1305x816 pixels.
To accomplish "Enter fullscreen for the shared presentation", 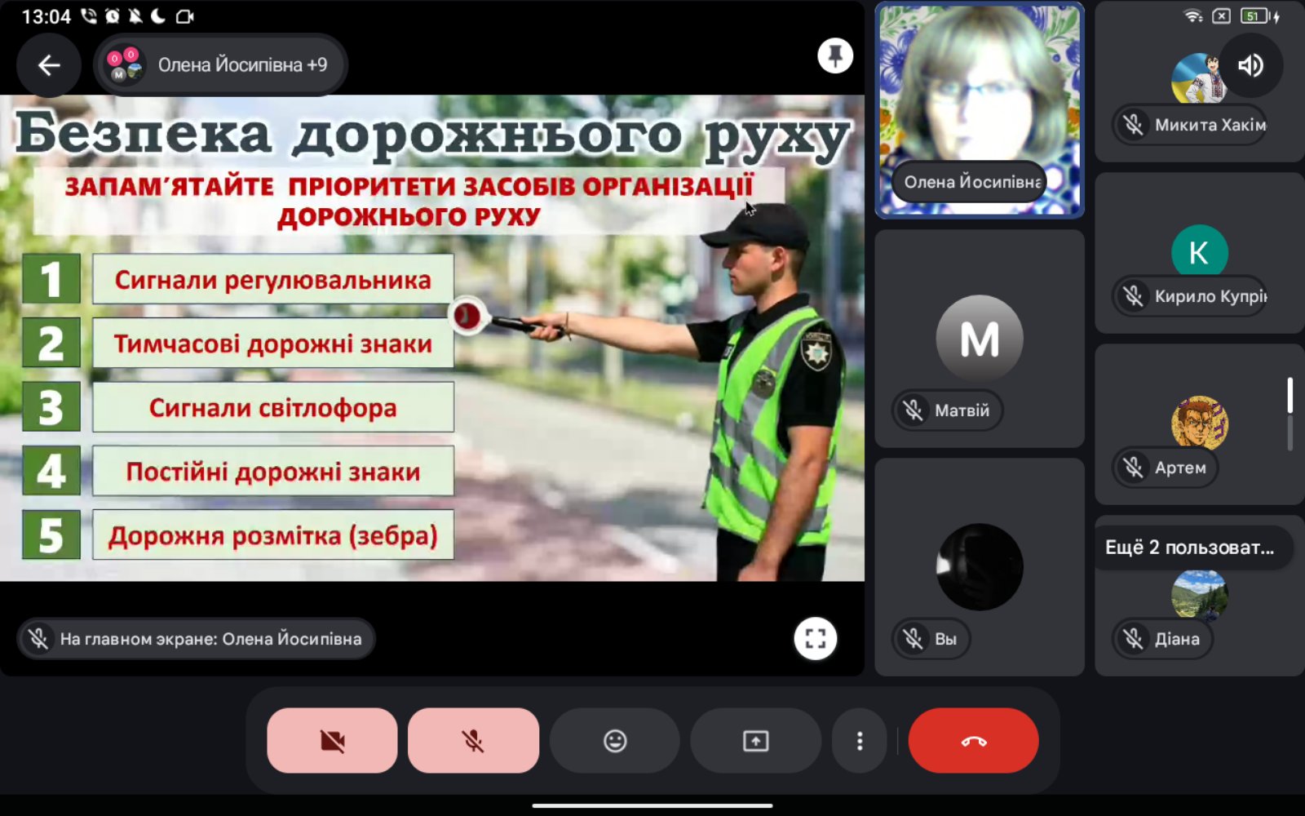I will 815,638.
